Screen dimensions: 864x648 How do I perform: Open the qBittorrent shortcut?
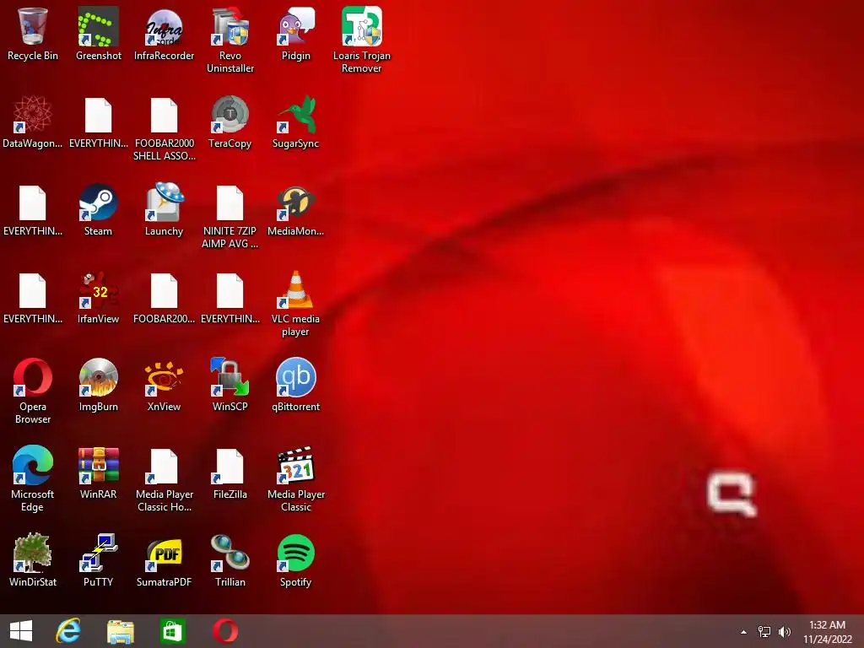coord(296,385)
